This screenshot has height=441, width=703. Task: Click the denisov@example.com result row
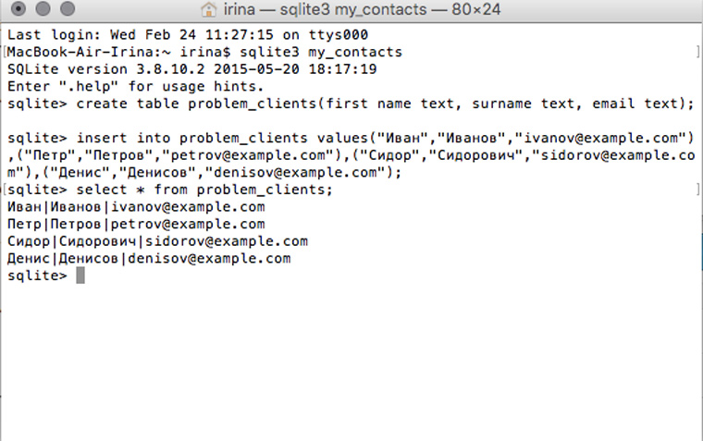point(148,258)
